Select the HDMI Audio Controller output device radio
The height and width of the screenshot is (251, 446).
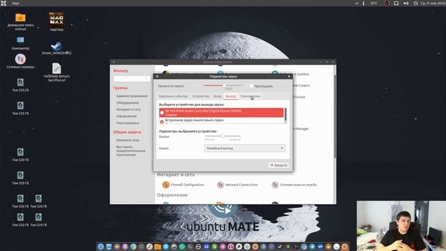(162, 113)
